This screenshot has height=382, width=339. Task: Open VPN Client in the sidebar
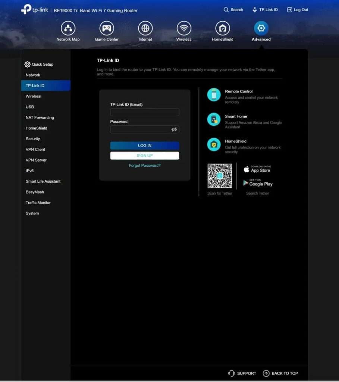(46, 149)
